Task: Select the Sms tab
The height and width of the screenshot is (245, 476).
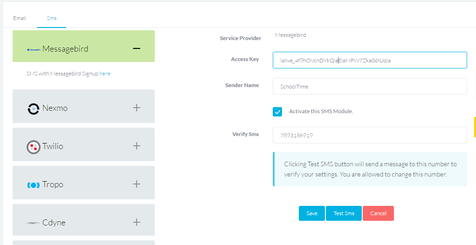Action: click(x=52, y=18)
